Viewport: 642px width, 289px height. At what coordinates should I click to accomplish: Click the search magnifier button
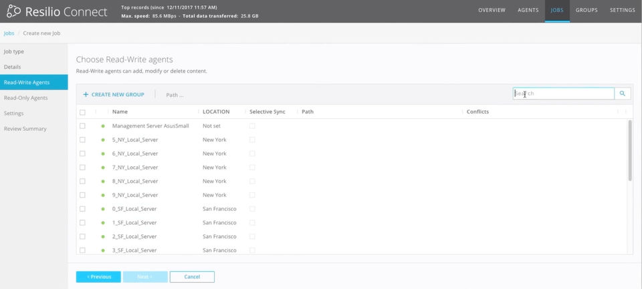pyautogui.click(x=623, y=93)
